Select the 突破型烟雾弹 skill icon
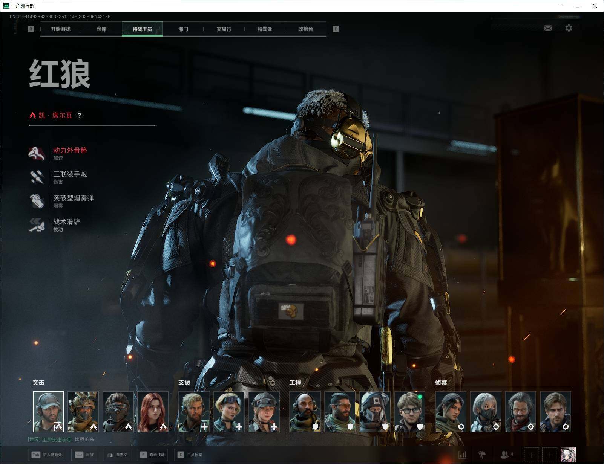 pyautogui.click(x=37, y=201)
